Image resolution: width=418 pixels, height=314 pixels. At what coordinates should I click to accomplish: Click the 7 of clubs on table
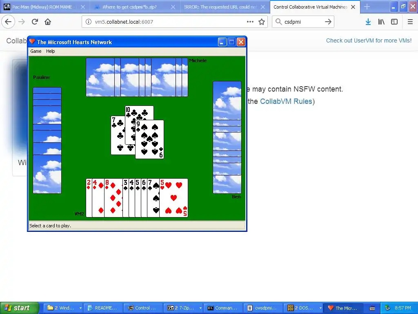click(x=118, y=135)
